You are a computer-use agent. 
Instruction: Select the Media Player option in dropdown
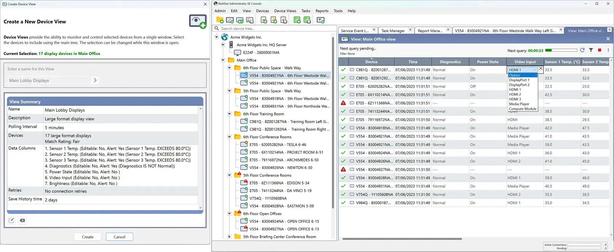point(519,104)
